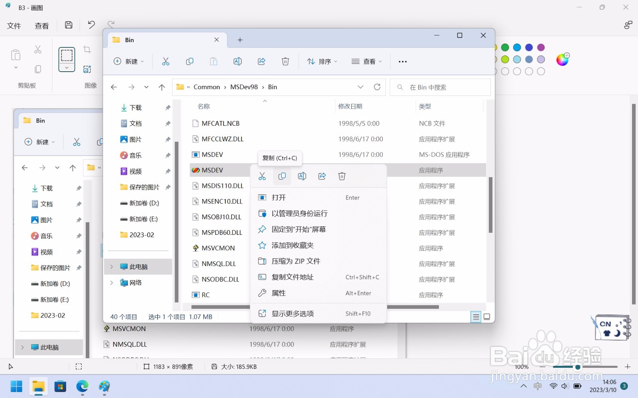Click Rename in front Explorer toolbar
This screenshot has width=638, height=398.
point(237,61)
